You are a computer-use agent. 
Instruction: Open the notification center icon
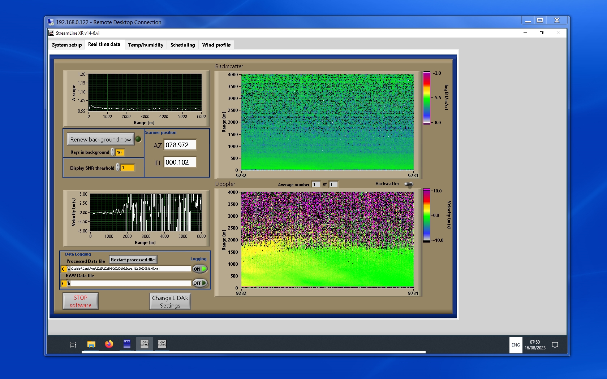555,345
